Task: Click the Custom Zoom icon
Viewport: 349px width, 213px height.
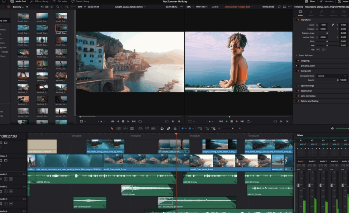Action: (x=213, y=128)
